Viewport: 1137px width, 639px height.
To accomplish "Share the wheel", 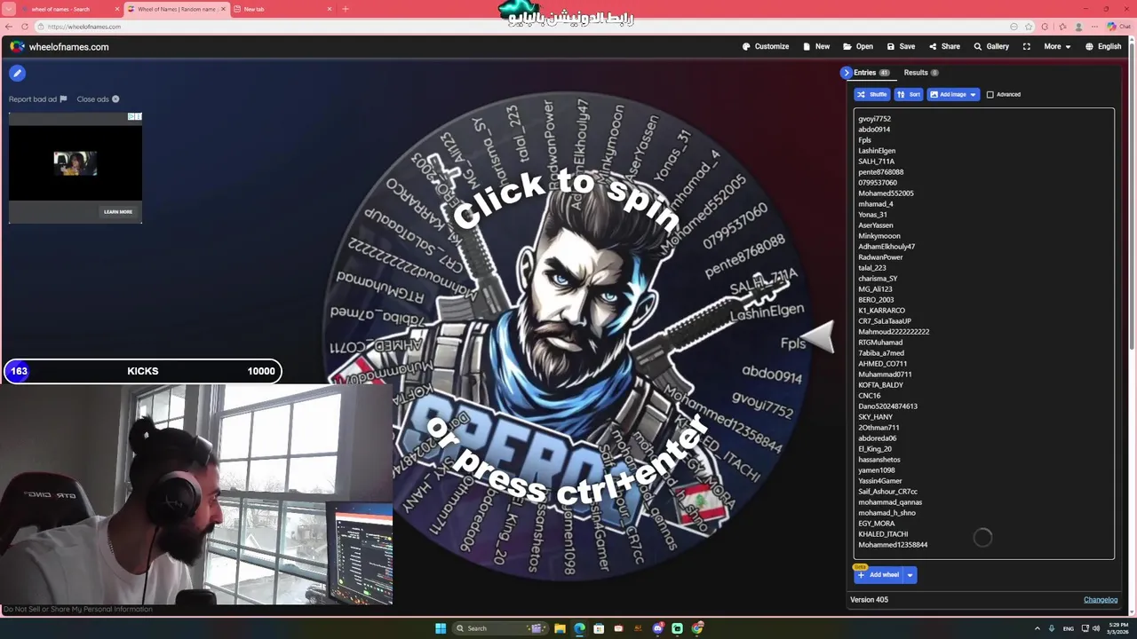I will coord(944,46).
